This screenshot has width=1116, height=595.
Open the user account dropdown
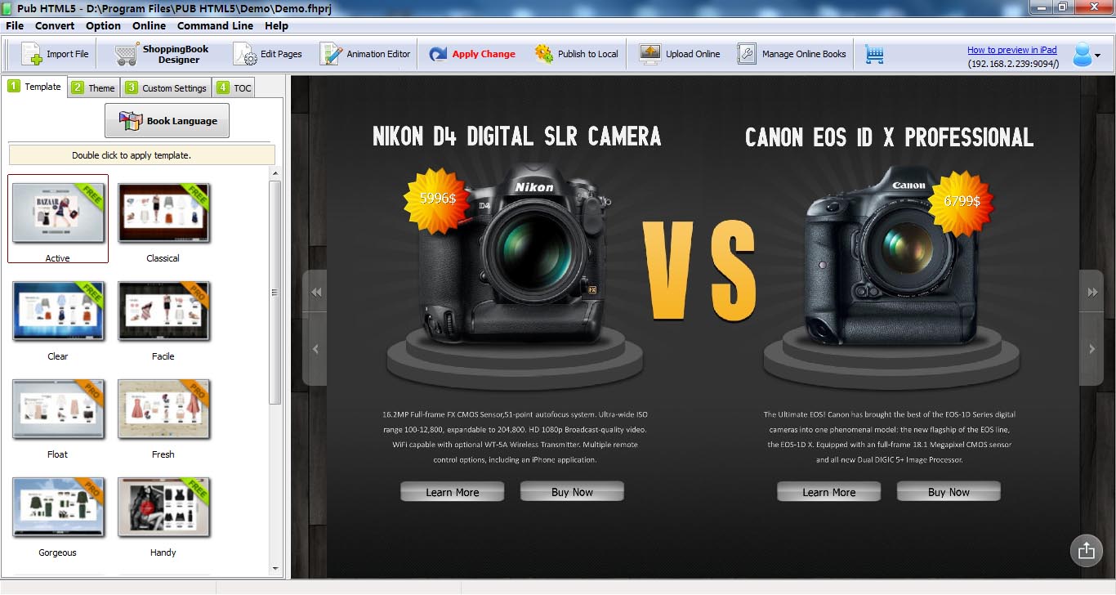[x=1086, y=55]
